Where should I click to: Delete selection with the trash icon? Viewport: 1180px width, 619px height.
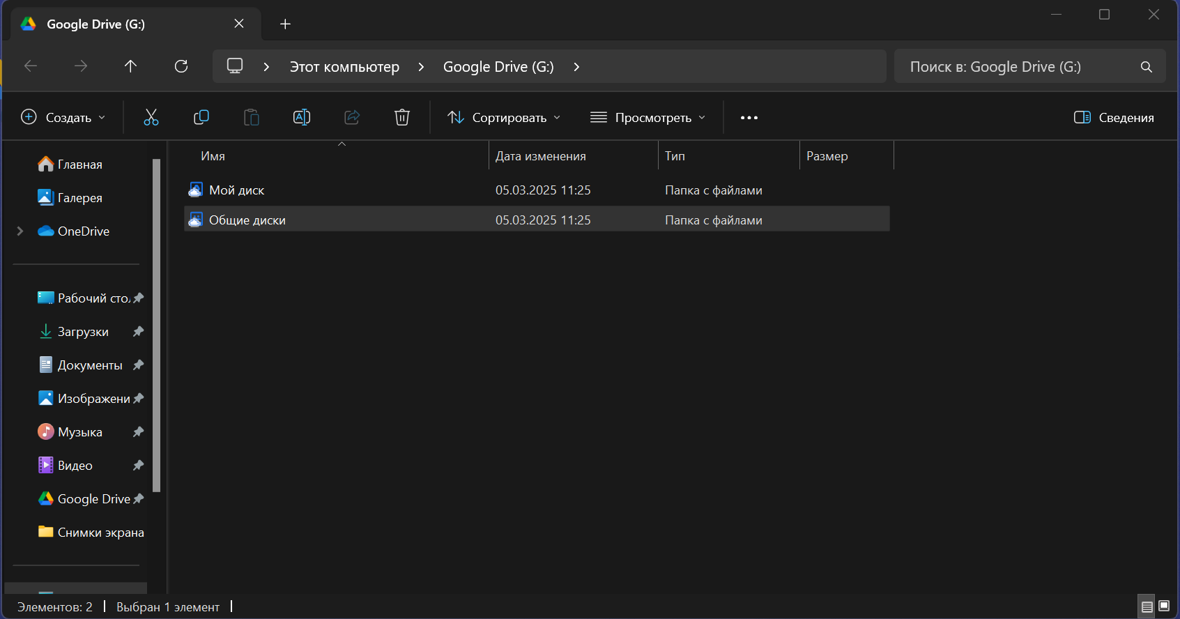(x=401, y=117)
